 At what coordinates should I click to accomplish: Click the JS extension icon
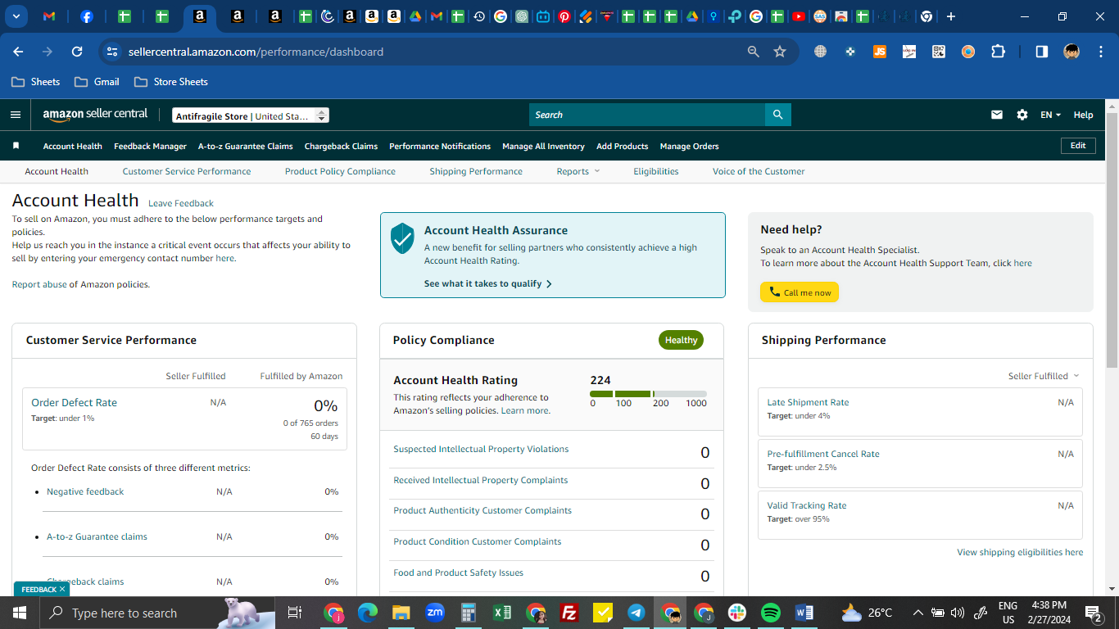point(880,52)
